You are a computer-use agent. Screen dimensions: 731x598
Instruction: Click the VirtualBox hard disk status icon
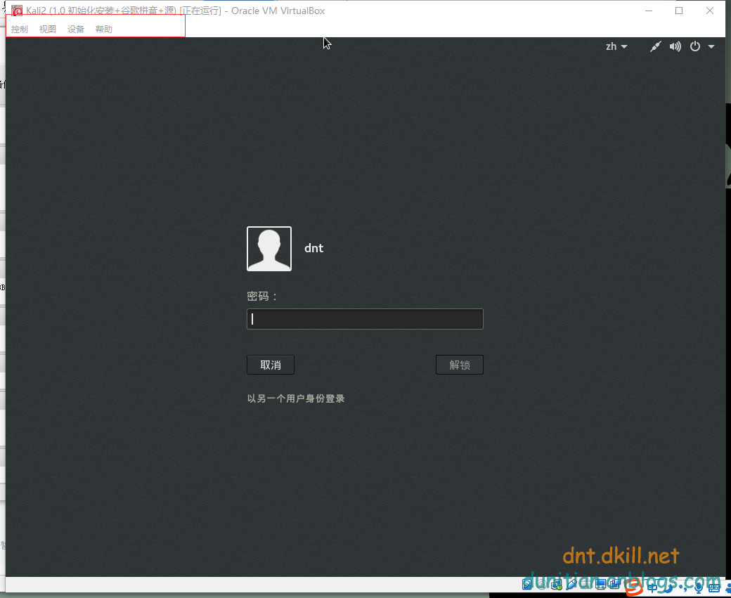526,584
